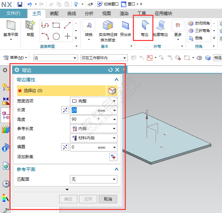Screen dimensions: 222x213
Task: Reverse direction button next to 偏置
Action: click(65, 147)
